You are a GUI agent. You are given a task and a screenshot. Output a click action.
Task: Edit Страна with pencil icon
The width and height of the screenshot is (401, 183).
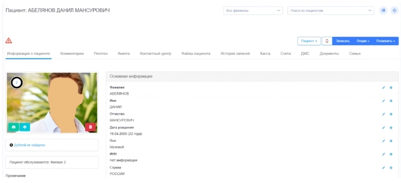384,168
